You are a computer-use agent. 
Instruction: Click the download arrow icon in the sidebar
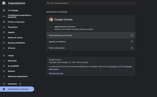(4, 61)
